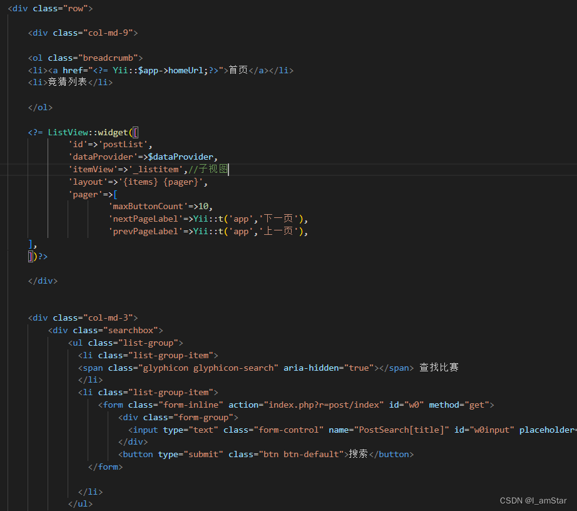577x511 pixels.
Task: Click the 'breadcrumb' class value
Action: (x=108, y=58)
